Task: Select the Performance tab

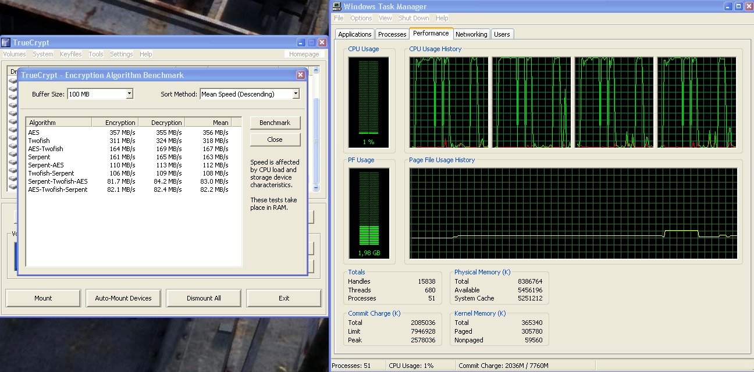Action: pos(431,33)
